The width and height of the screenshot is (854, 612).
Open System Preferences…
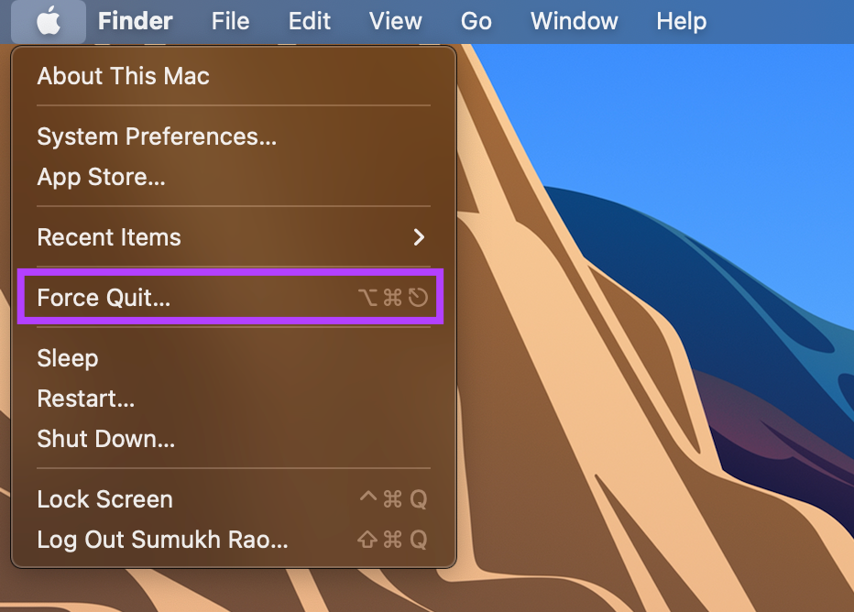[234, 137]
